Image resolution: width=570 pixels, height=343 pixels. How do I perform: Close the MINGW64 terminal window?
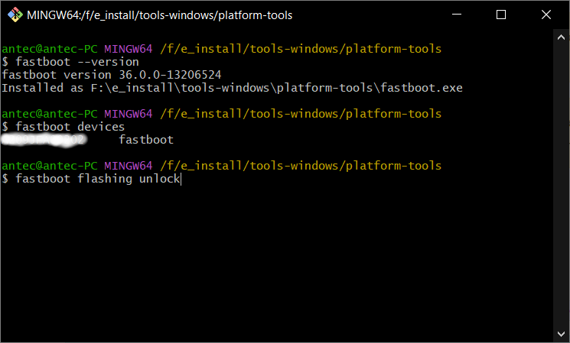tap(543, 15)
